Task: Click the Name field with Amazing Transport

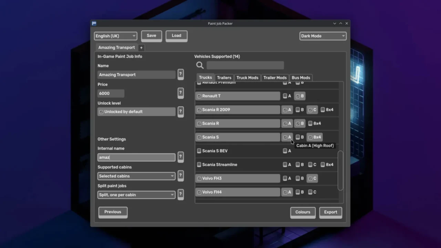Action: pyautogui.click(x=136, y=75)
